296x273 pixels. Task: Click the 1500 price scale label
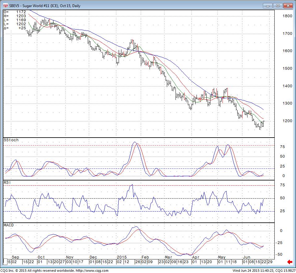click(x=287, y=68)
